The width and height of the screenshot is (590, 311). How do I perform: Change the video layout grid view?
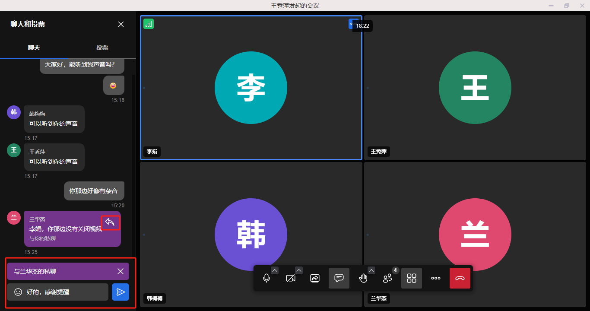(412, 278)
